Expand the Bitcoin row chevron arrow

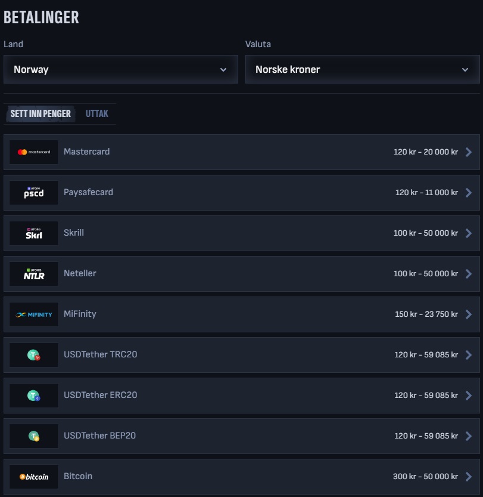pyautogui.click(x=469, y=477)
